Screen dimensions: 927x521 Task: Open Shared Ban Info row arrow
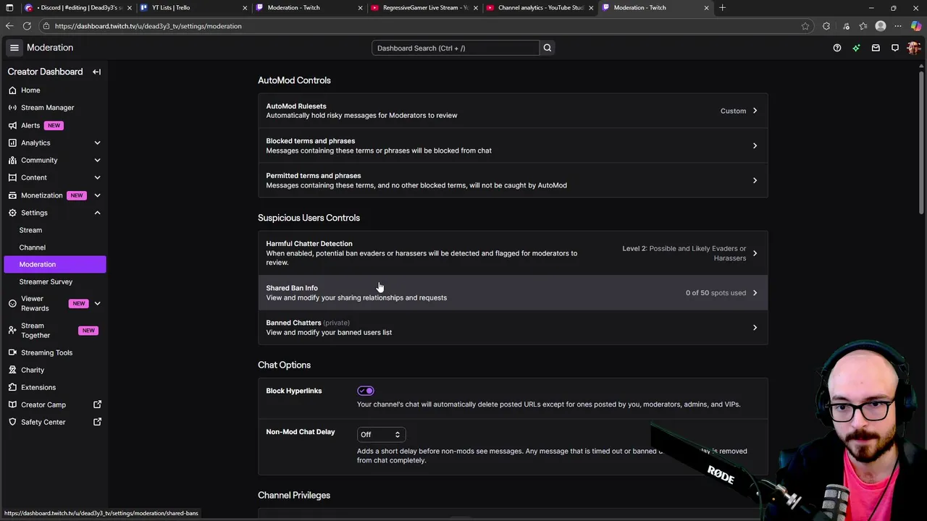[755, 293]
